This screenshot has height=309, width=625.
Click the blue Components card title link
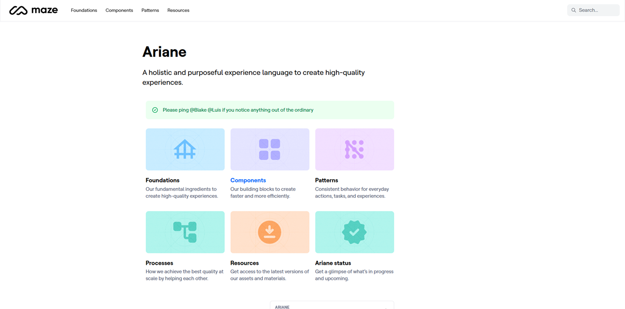[x=248, y=180]
